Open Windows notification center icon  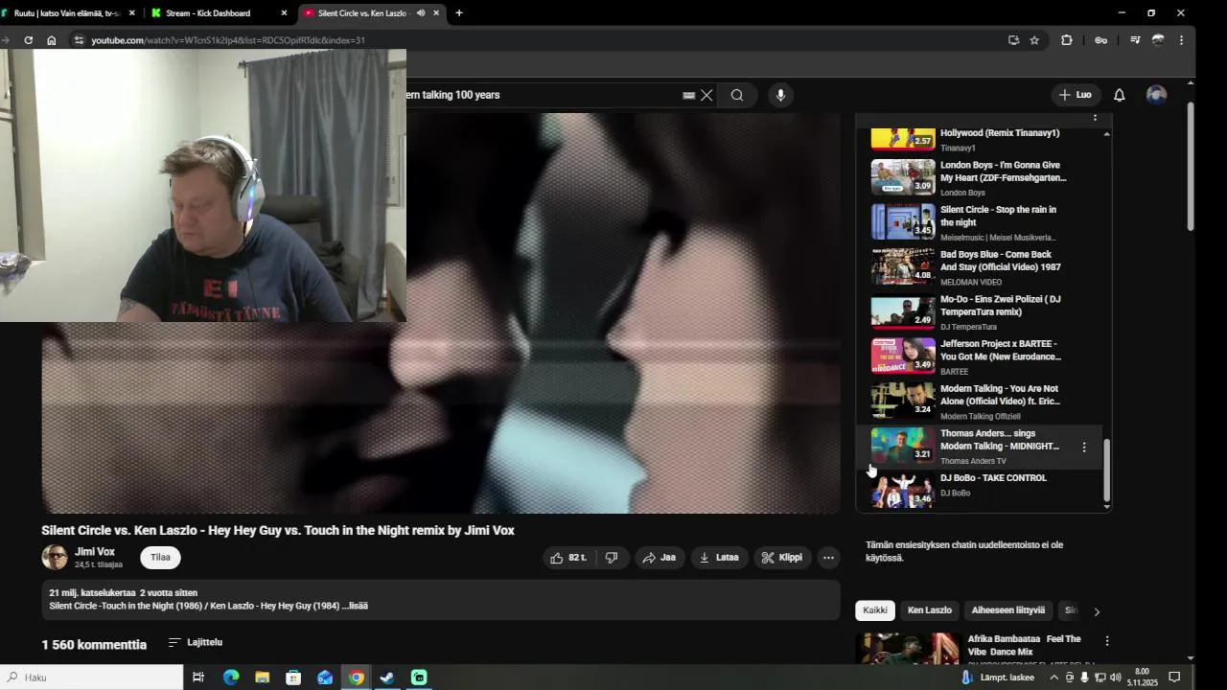point(1174,678)
